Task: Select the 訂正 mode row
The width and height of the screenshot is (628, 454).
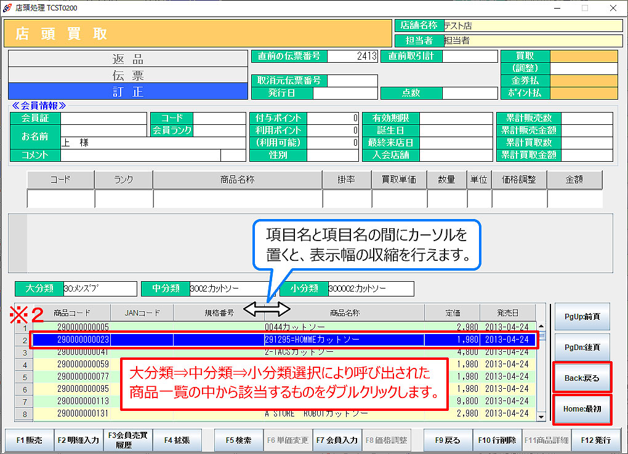Action: (127, 91)
